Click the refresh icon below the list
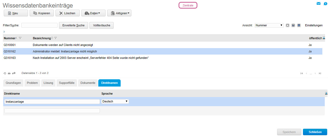The height and width of the screenshot is (136, 328). click(x=5, y=73)
